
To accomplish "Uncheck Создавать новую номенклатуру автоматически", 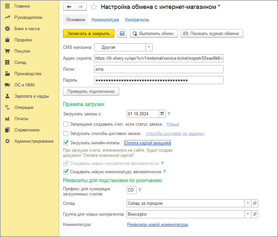I will [x=66, y=171].
